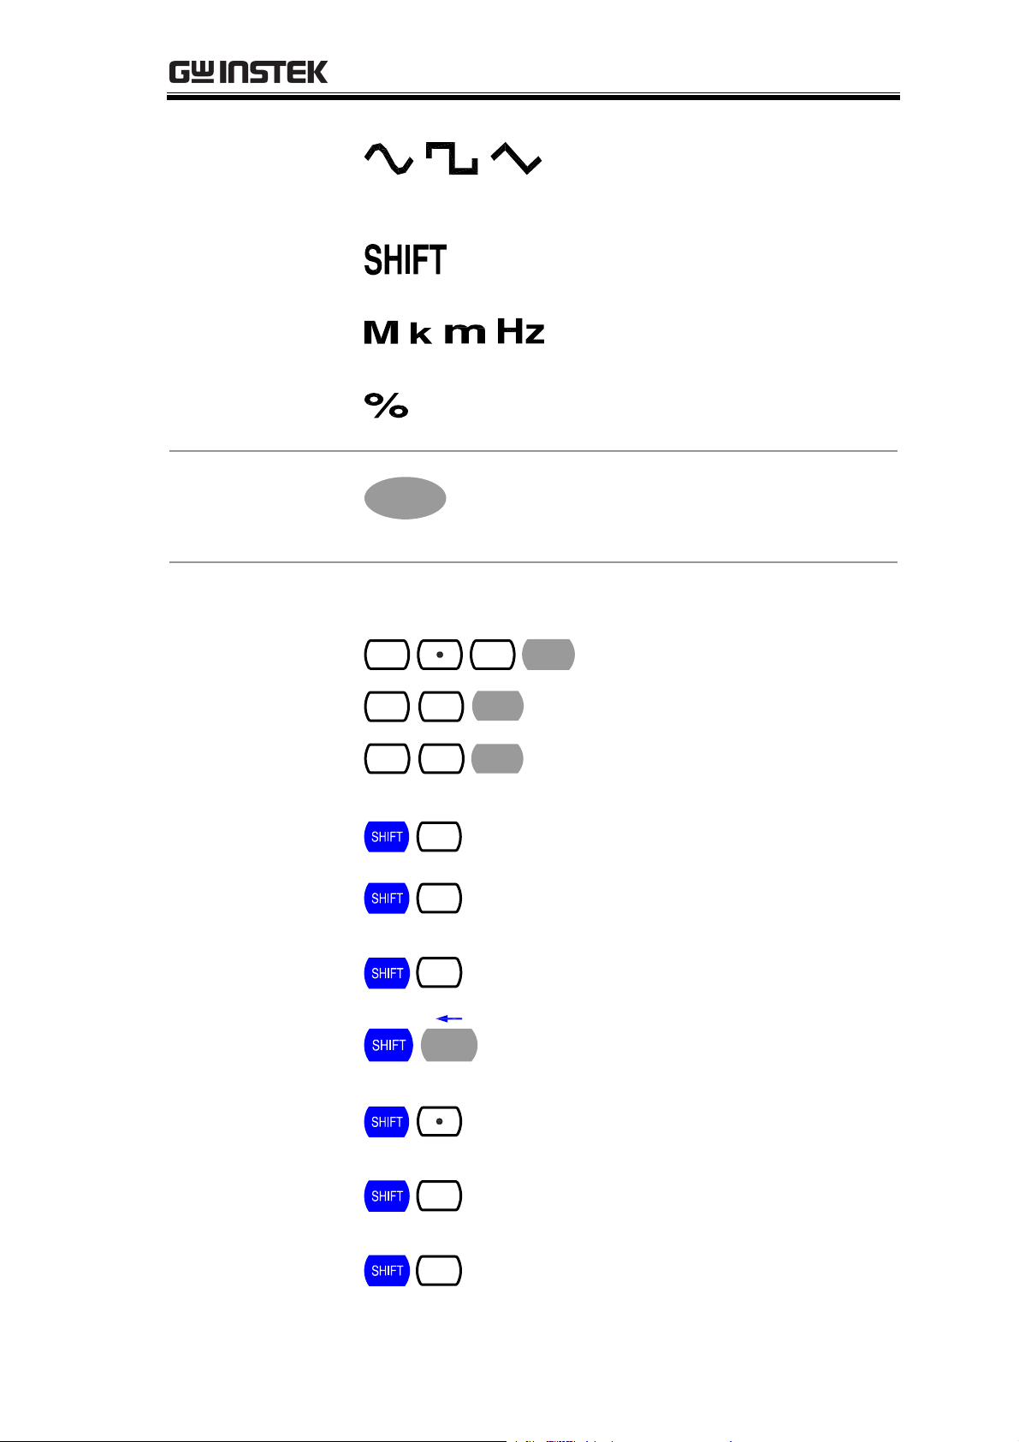Choose the triangle wave waveform icon

(x=516, y=159)
